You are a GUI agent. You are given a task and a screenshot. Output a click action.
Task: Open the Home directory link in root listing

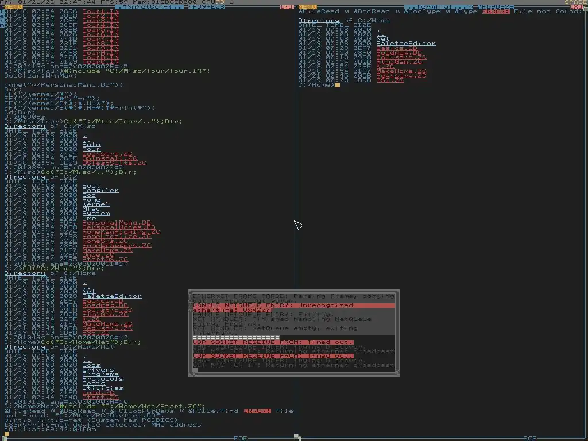(x=91, y=199)
